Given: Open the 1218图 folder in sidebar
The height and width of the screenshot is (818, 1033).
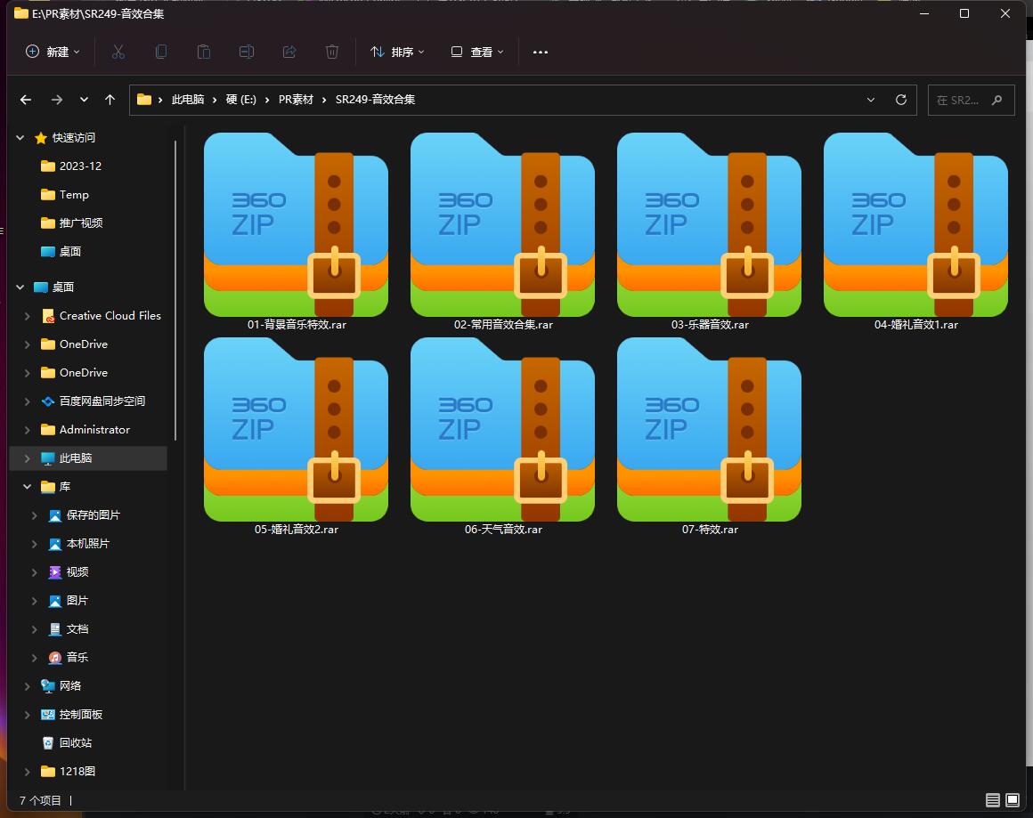Looking at the screenshot, I should (68, 771).
